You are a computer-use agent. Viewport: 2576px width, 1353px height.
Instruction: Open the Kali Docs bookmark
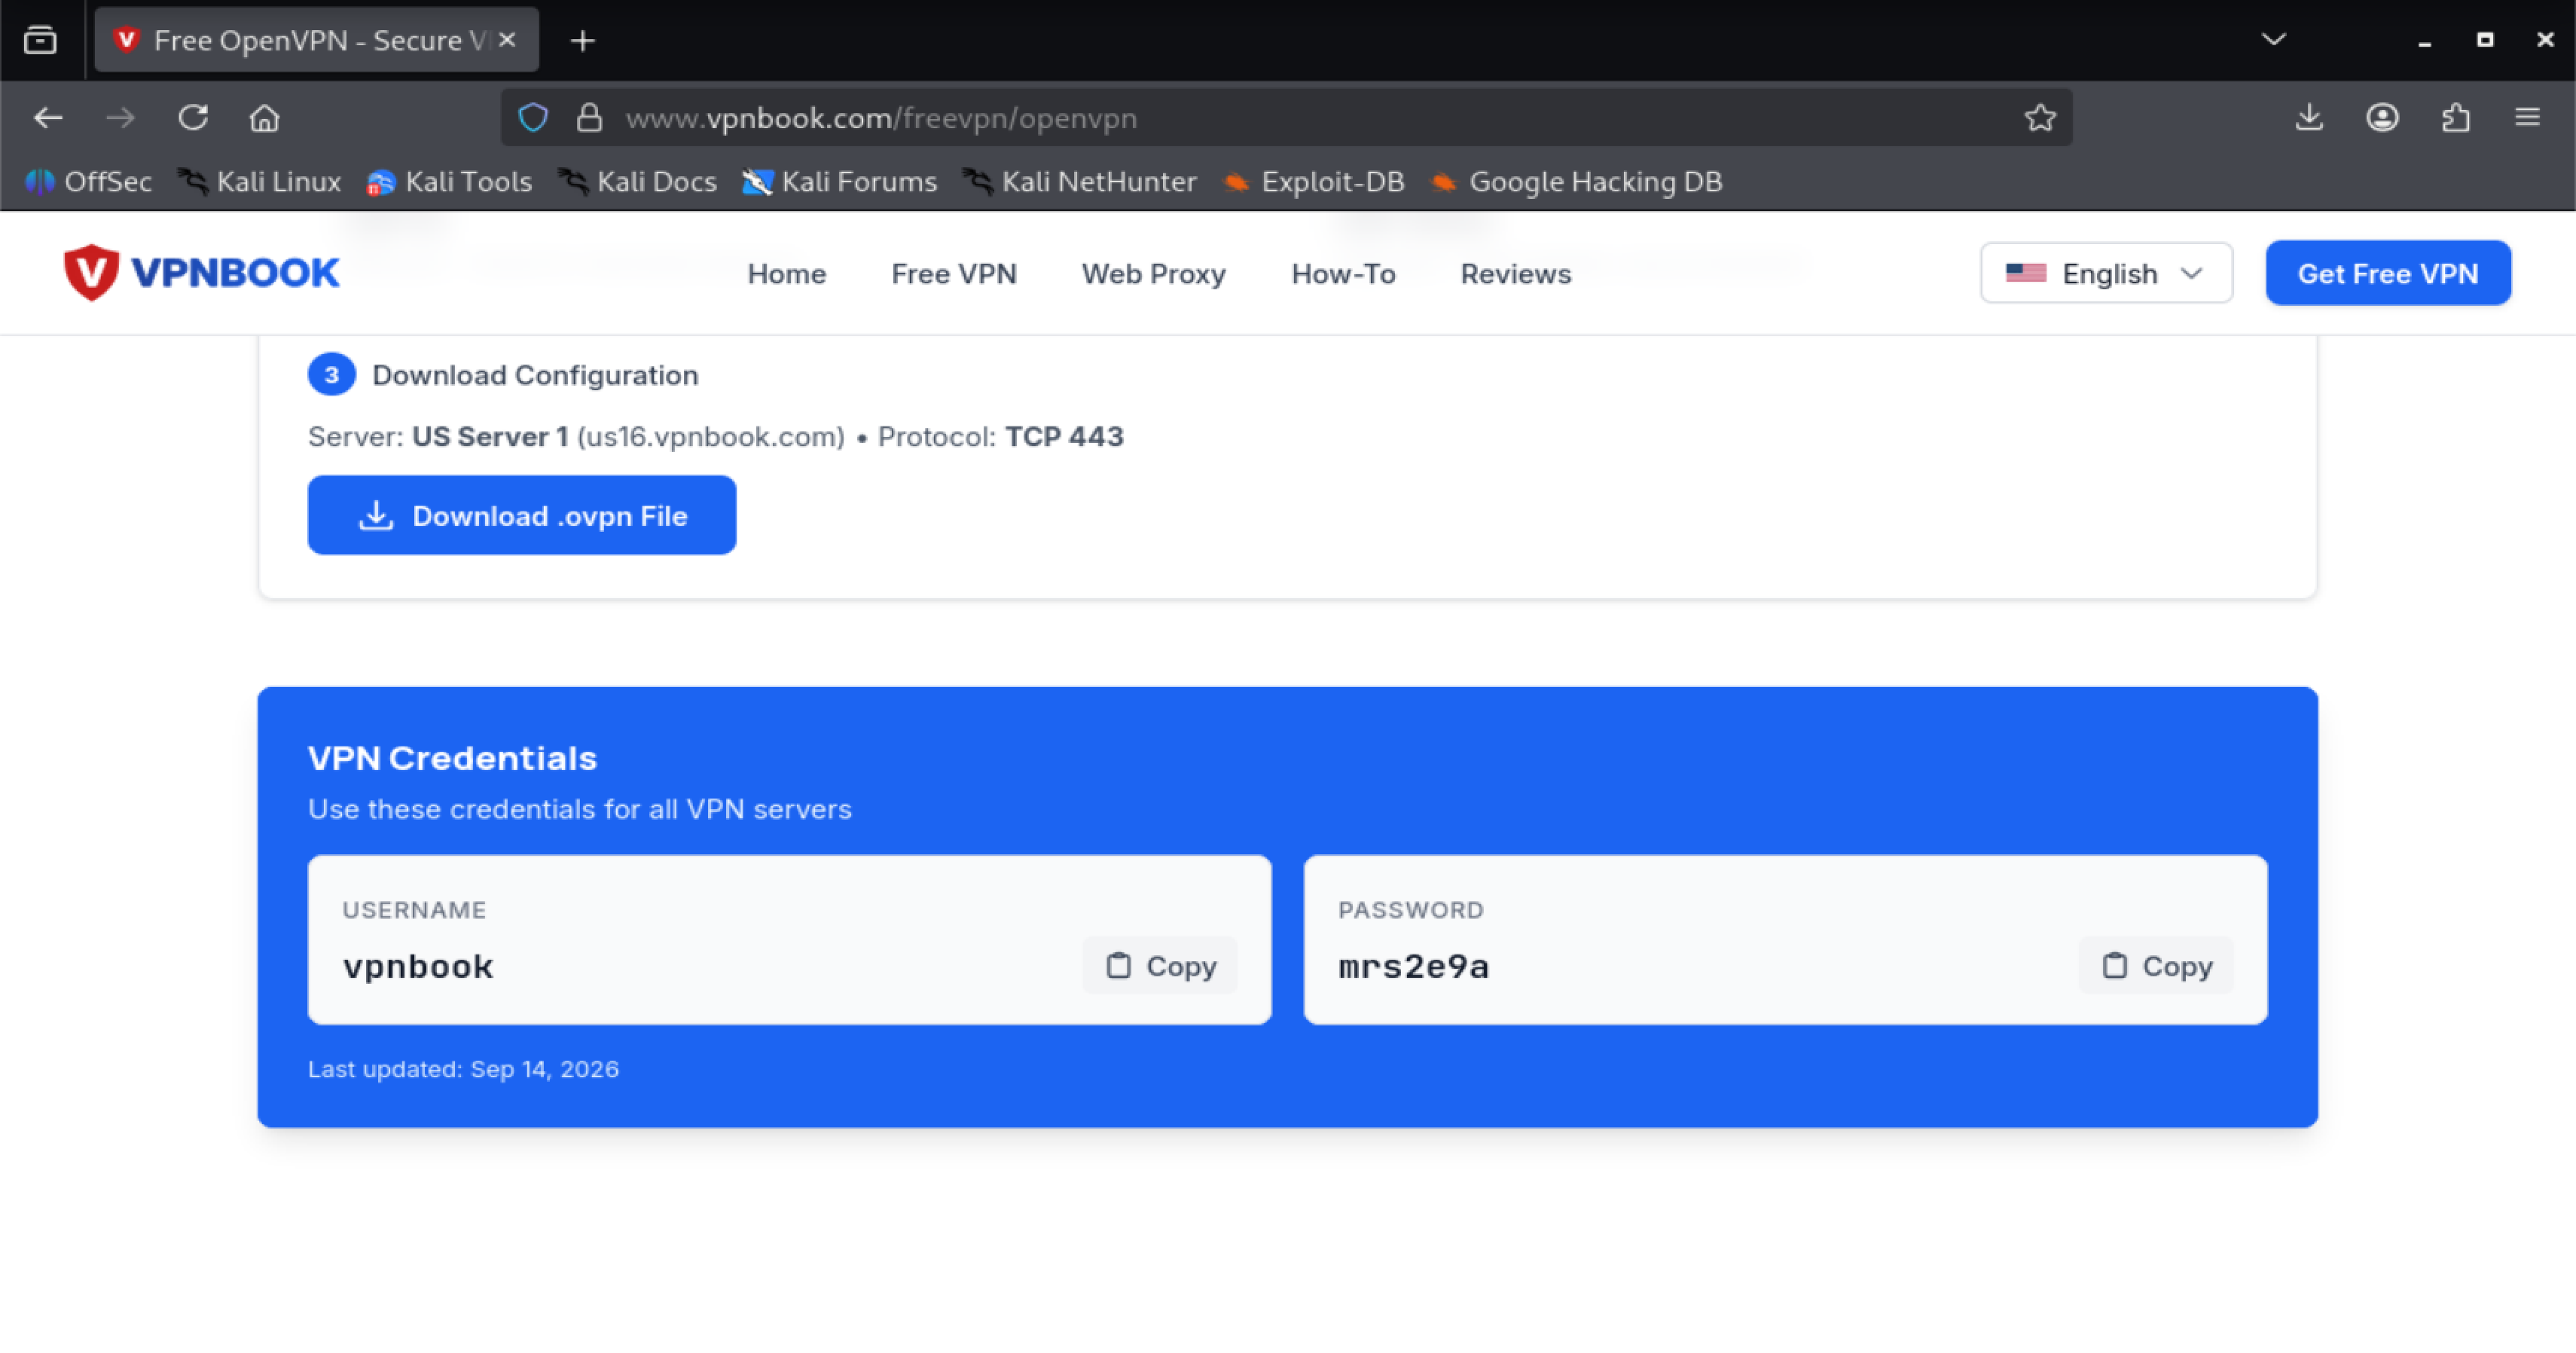[x=638, y=182]
